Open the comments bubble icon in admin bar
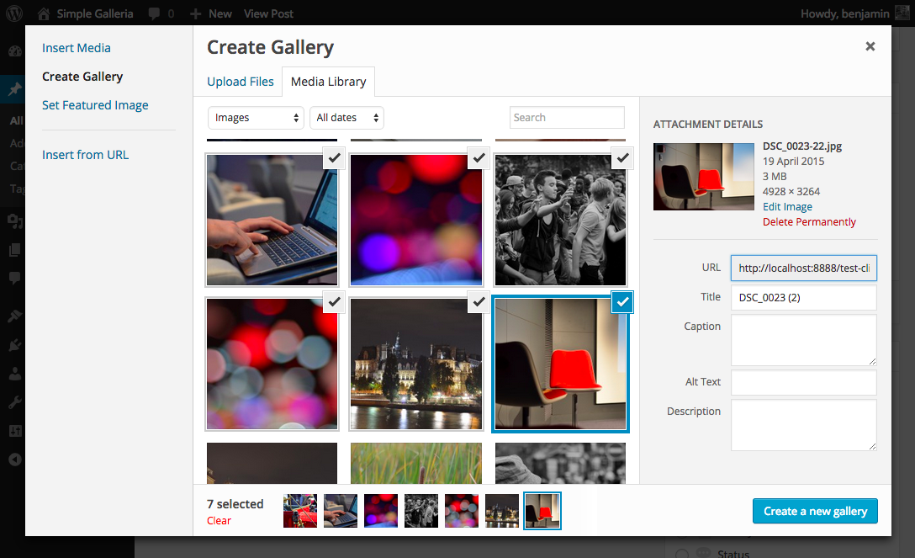The width and height of the screenshot is (915, 558). click(154, 13)
